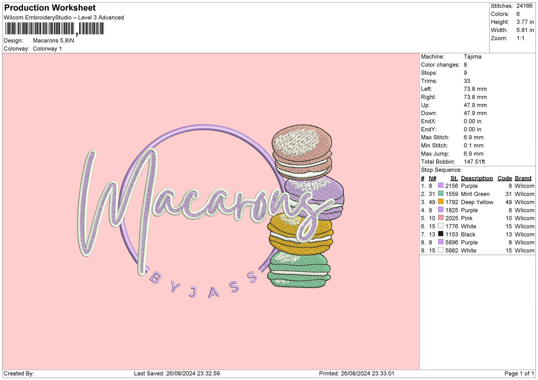The width and height of the screenshot is (538, 380).
Task: Click the white swatch beside 5982 stitches
Action: tap(440, 250)
